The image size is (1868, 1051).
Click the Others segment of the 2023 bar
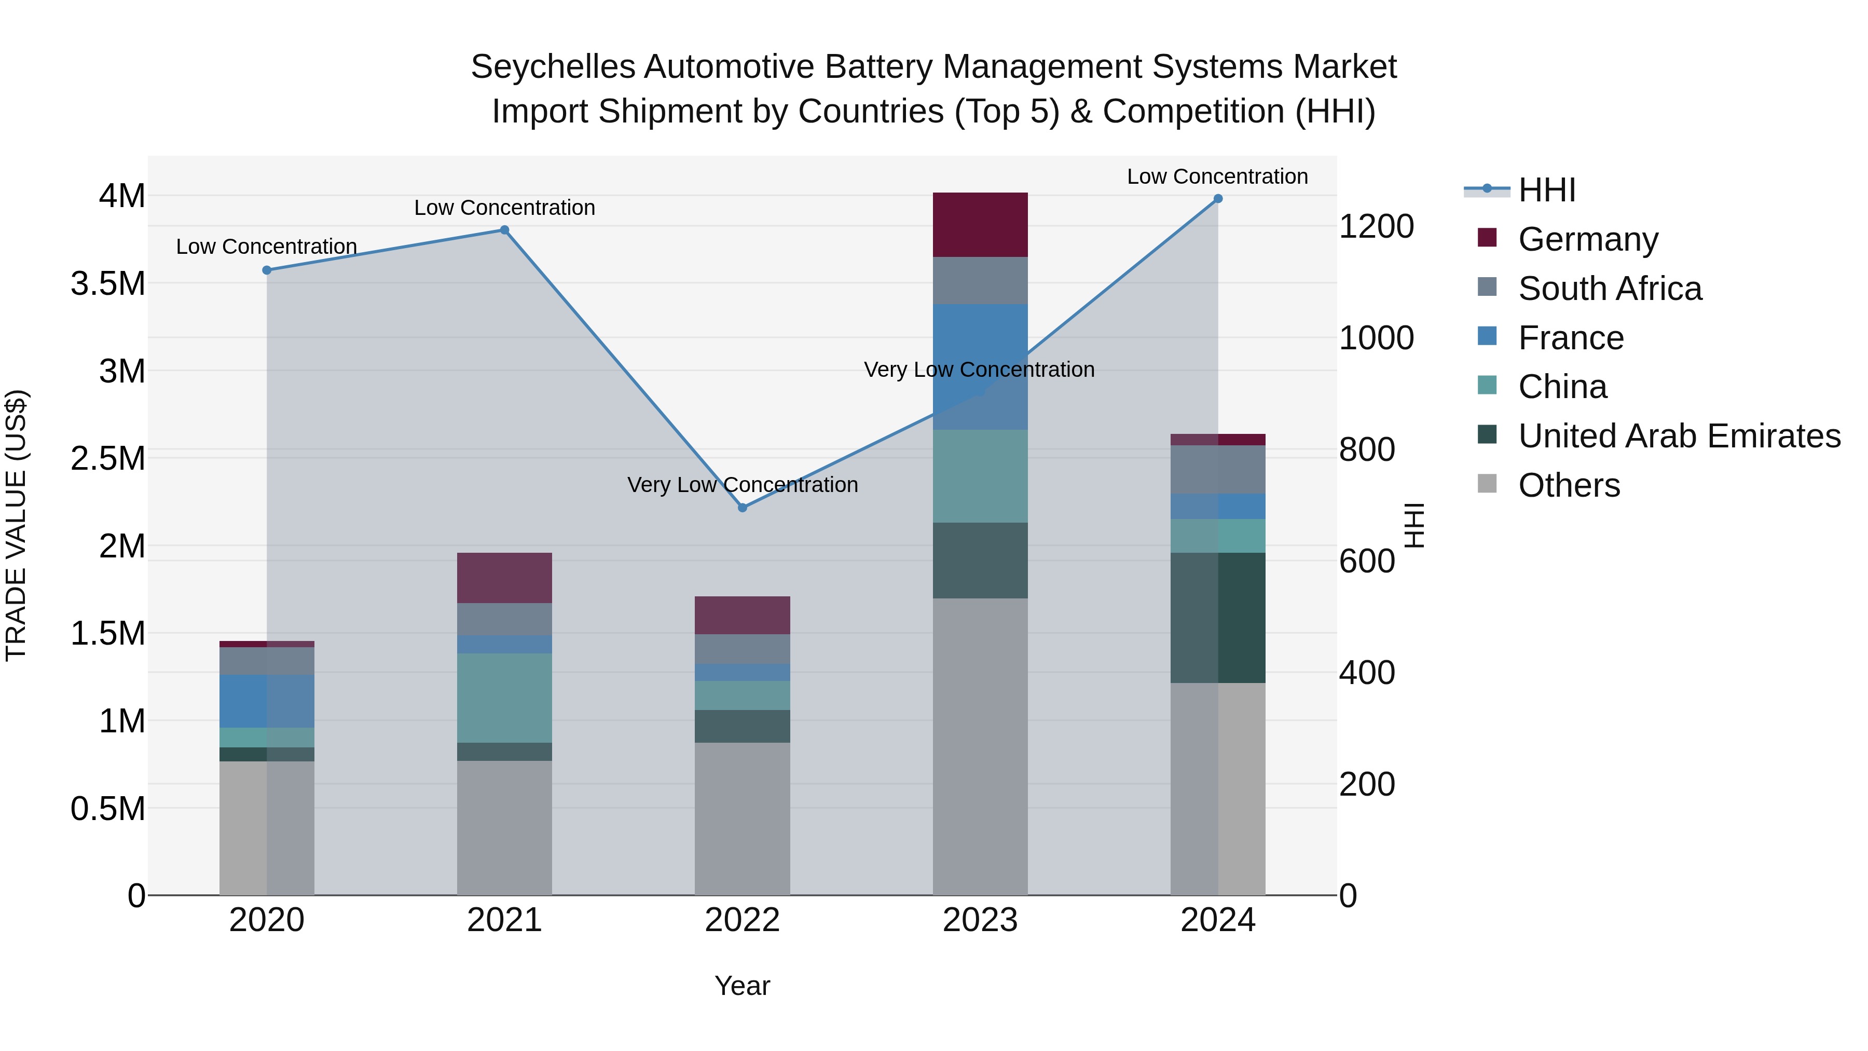tap(980, 747)
